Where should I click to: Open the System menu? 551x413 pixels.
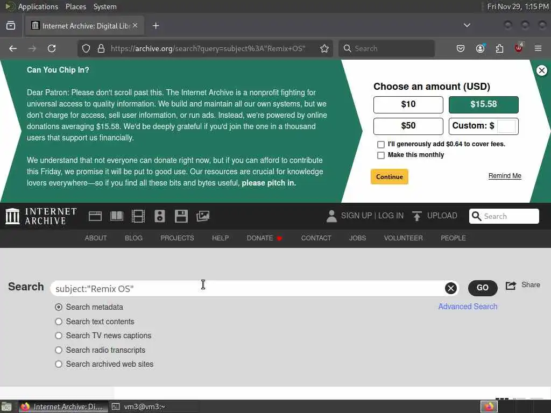coord(105,6)
